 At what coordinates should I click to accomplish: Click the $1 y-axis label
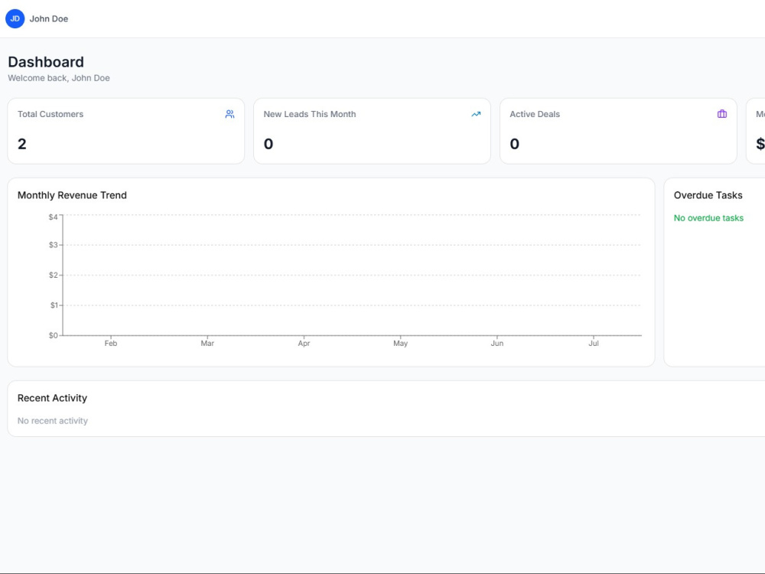pos(54,305)
